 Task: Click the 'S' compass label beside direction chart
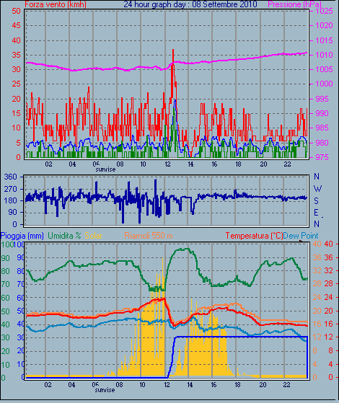[317, 200]
